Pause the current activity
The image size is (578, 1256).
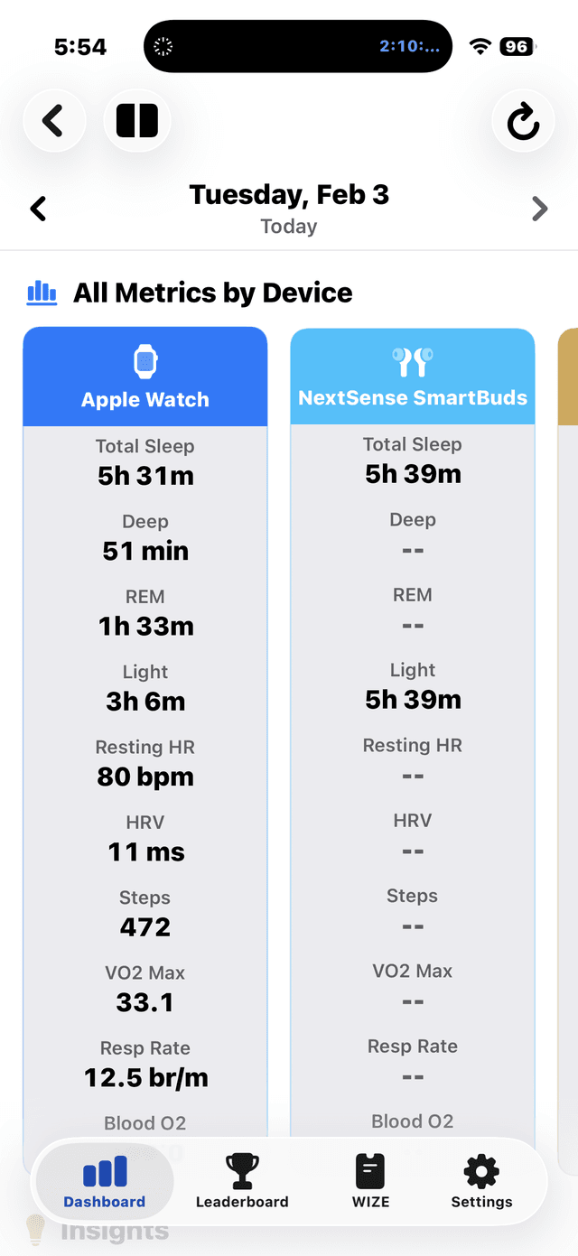(x=137, y=120)
